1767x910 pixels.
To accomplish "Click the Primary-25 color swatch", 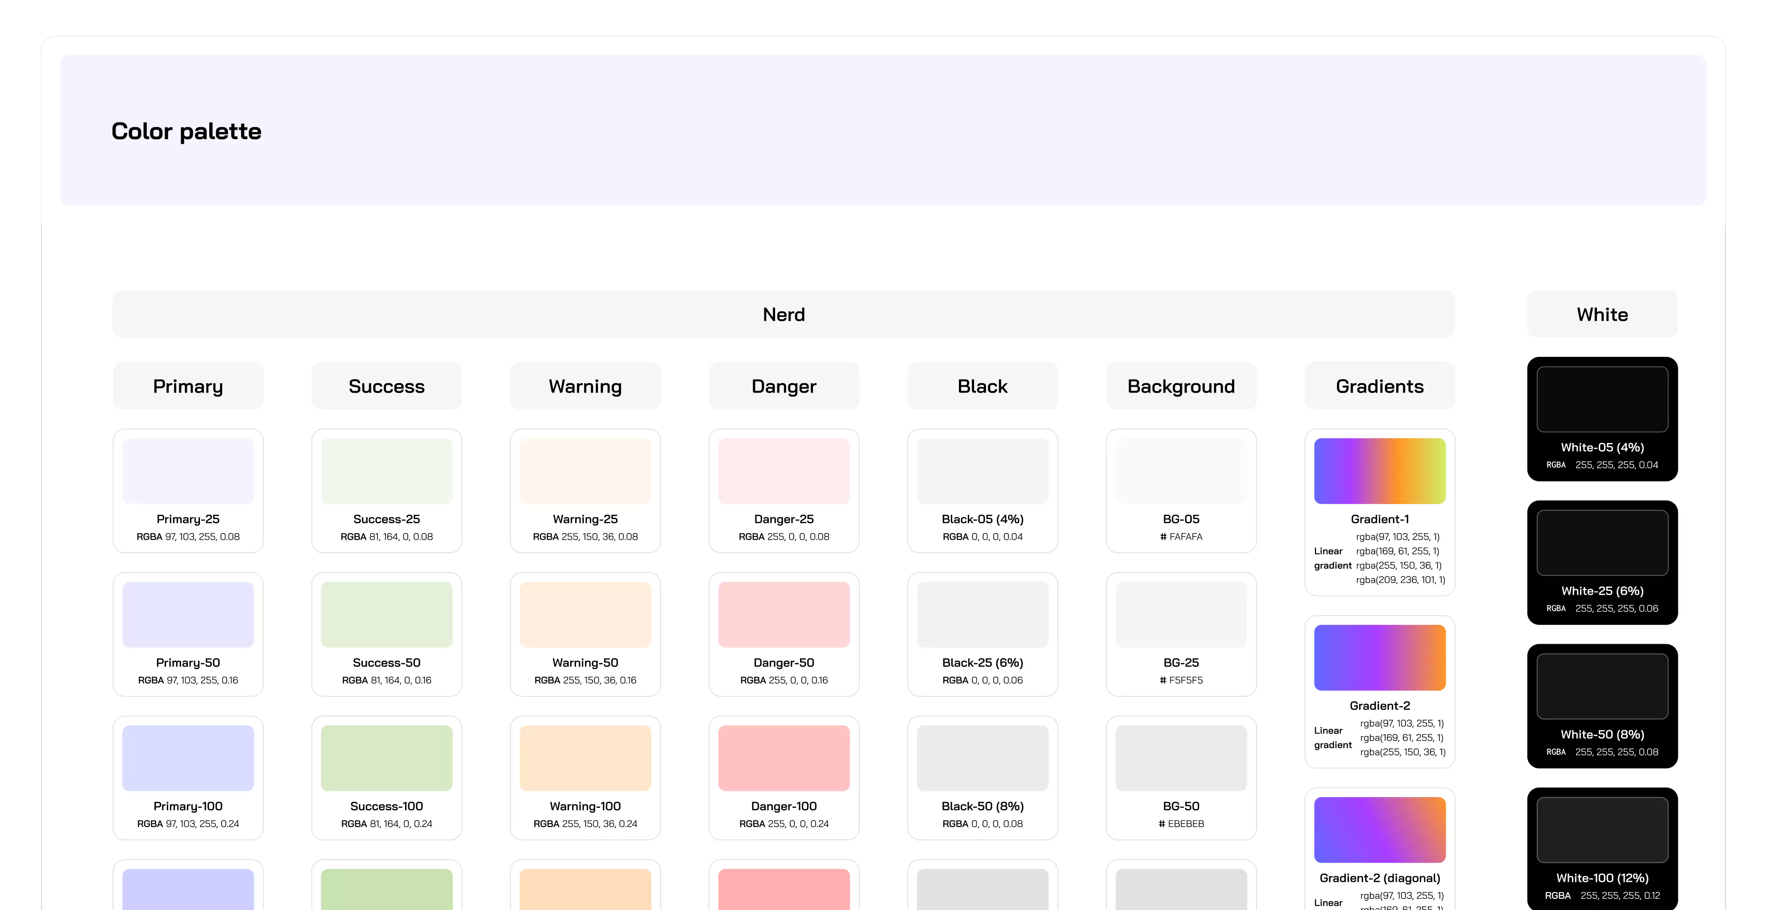I will point(188,471).
